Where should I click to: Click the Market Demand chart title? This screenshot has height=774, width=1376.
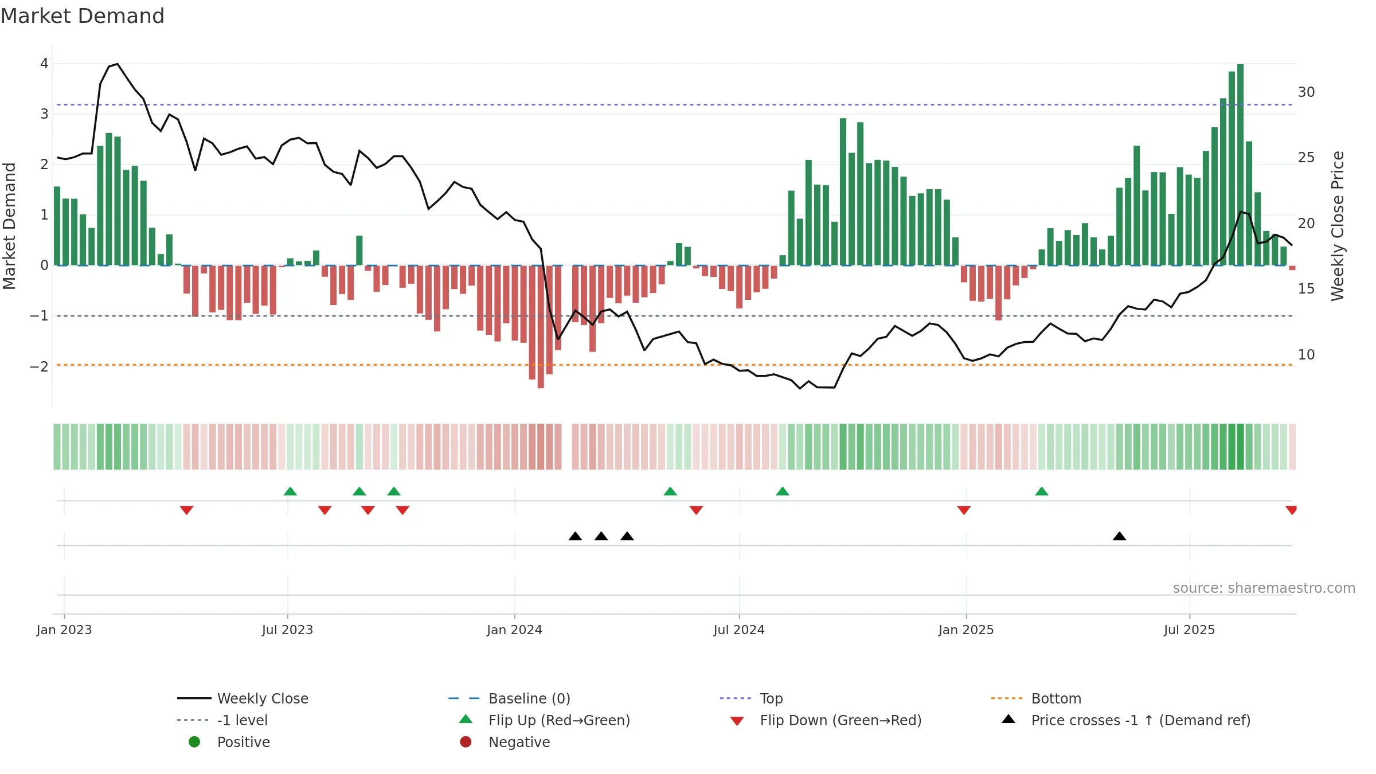point(83,16)
